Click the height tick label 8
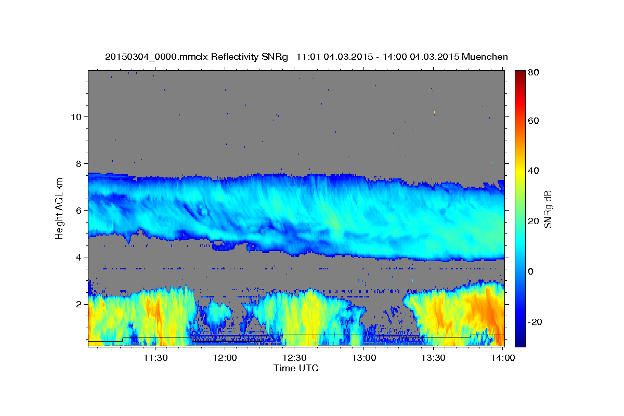This screenshot has height=416, width=624. pyautogui.click(x=79, y=163)
